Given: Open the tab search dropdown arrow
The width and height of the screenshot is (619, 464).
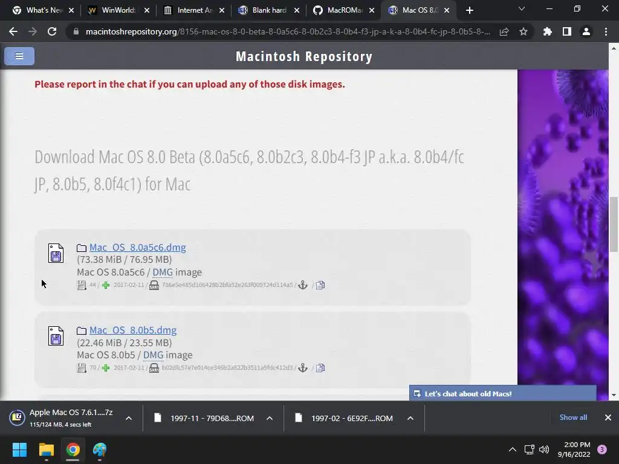Looking at the screenshot, I should 522,8.
